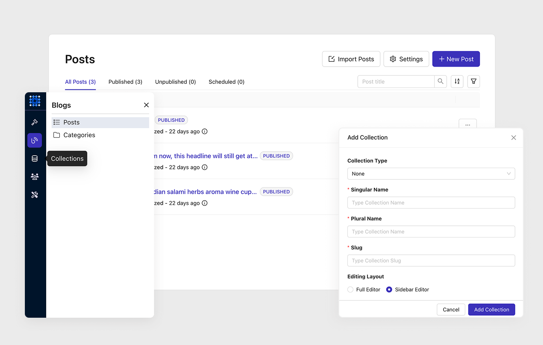The width and height of the screenshot is (543, 345).
Task: Switch to the Scheduled tab
Action: (226, 82)
